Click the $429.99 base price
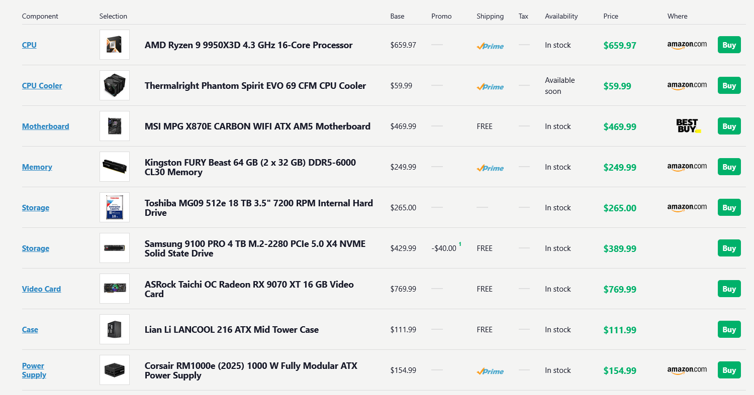This screenshot has width=754, height=395. pyautogui.click(x=403, y=248)
